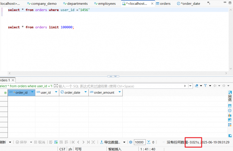
Task: Click the 导出数据 export data button
Action: [110, 142]
